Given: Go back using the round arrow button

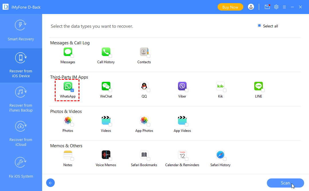Looking at the screenshot, I should pos(50,183).
